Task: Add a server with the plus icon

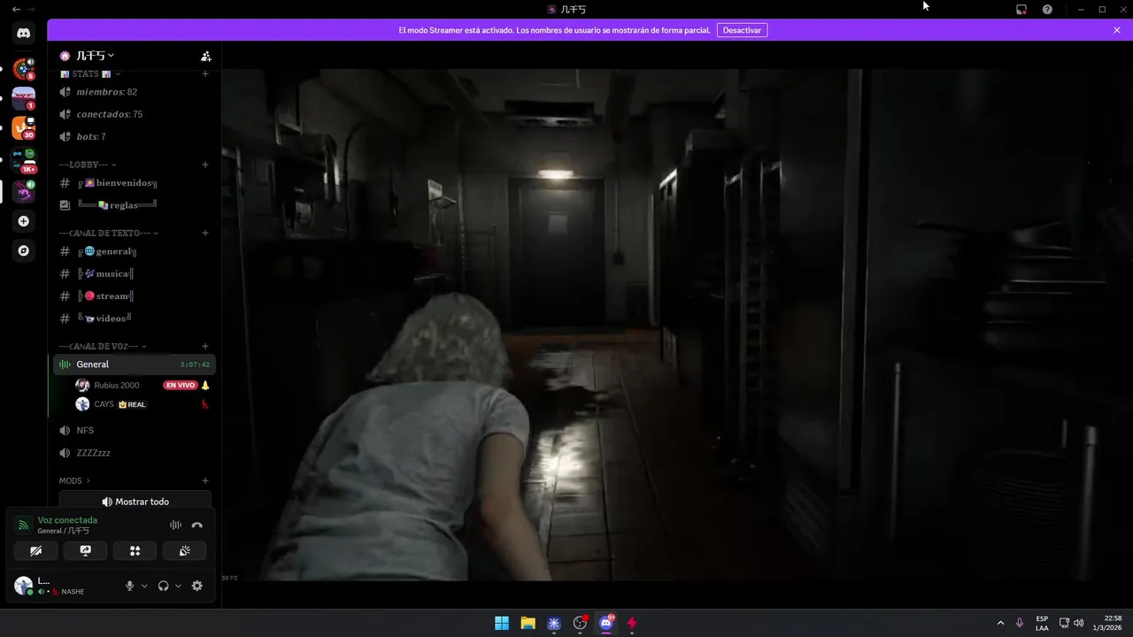Action: pyautogui.click(x=24, y=221)
